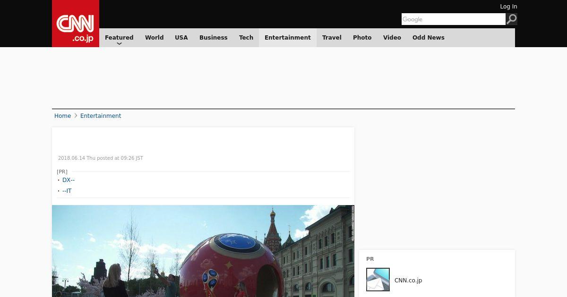567x297 pixels.
Task: Expand the Featured dropdown chevron
Action: click(119, 43)
